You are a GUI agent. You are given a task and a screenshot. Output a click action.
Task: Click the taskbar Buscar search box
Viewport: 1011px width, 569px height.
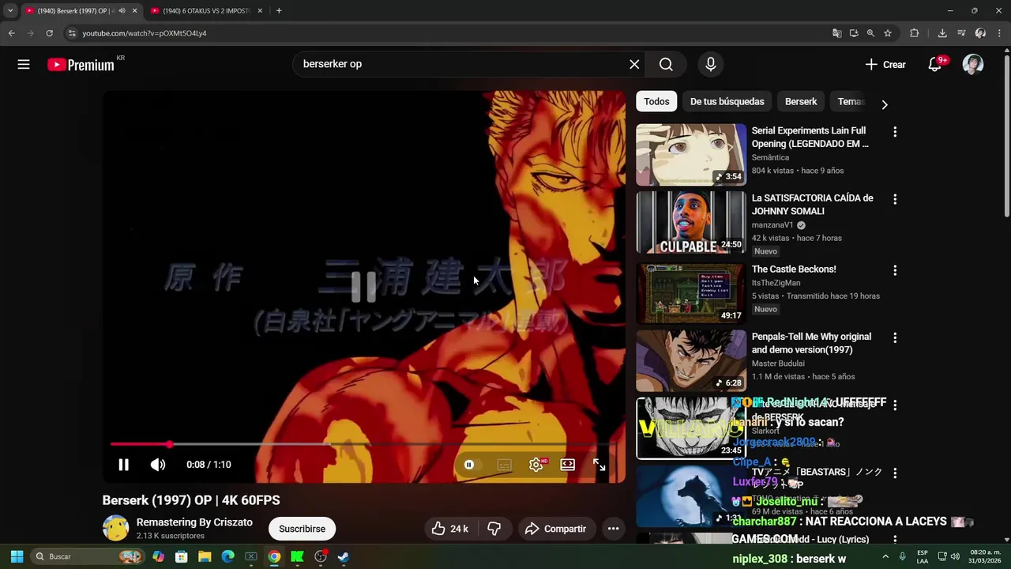[87, 556]
